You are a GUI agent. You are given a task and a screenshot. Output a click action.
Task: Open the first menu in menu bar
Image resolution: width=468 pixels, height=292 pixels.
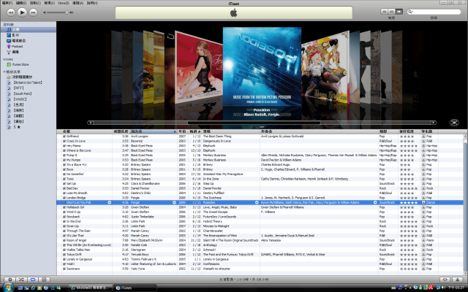(7, 3)
